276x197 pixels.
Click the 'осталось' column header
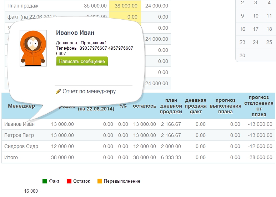click(145, 106)
